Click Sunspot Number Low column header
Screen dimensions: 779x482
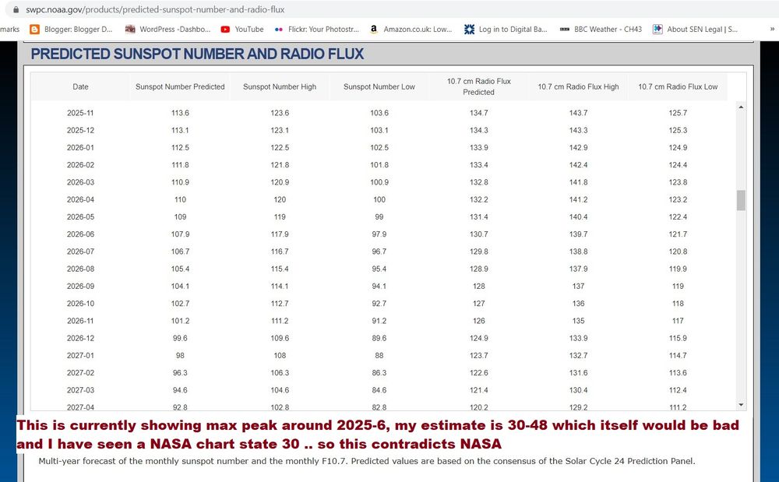click(x=379, y=86)
